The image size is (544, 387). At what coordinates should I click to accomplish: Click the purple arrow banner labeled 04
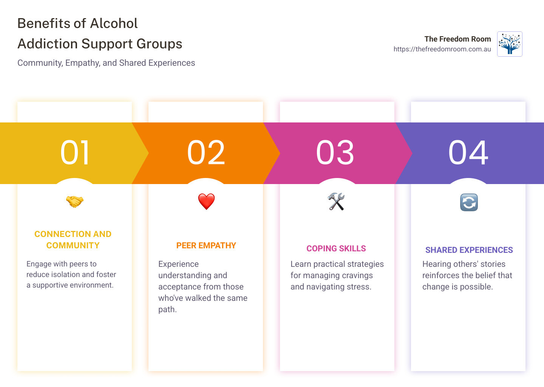point(468,153)
